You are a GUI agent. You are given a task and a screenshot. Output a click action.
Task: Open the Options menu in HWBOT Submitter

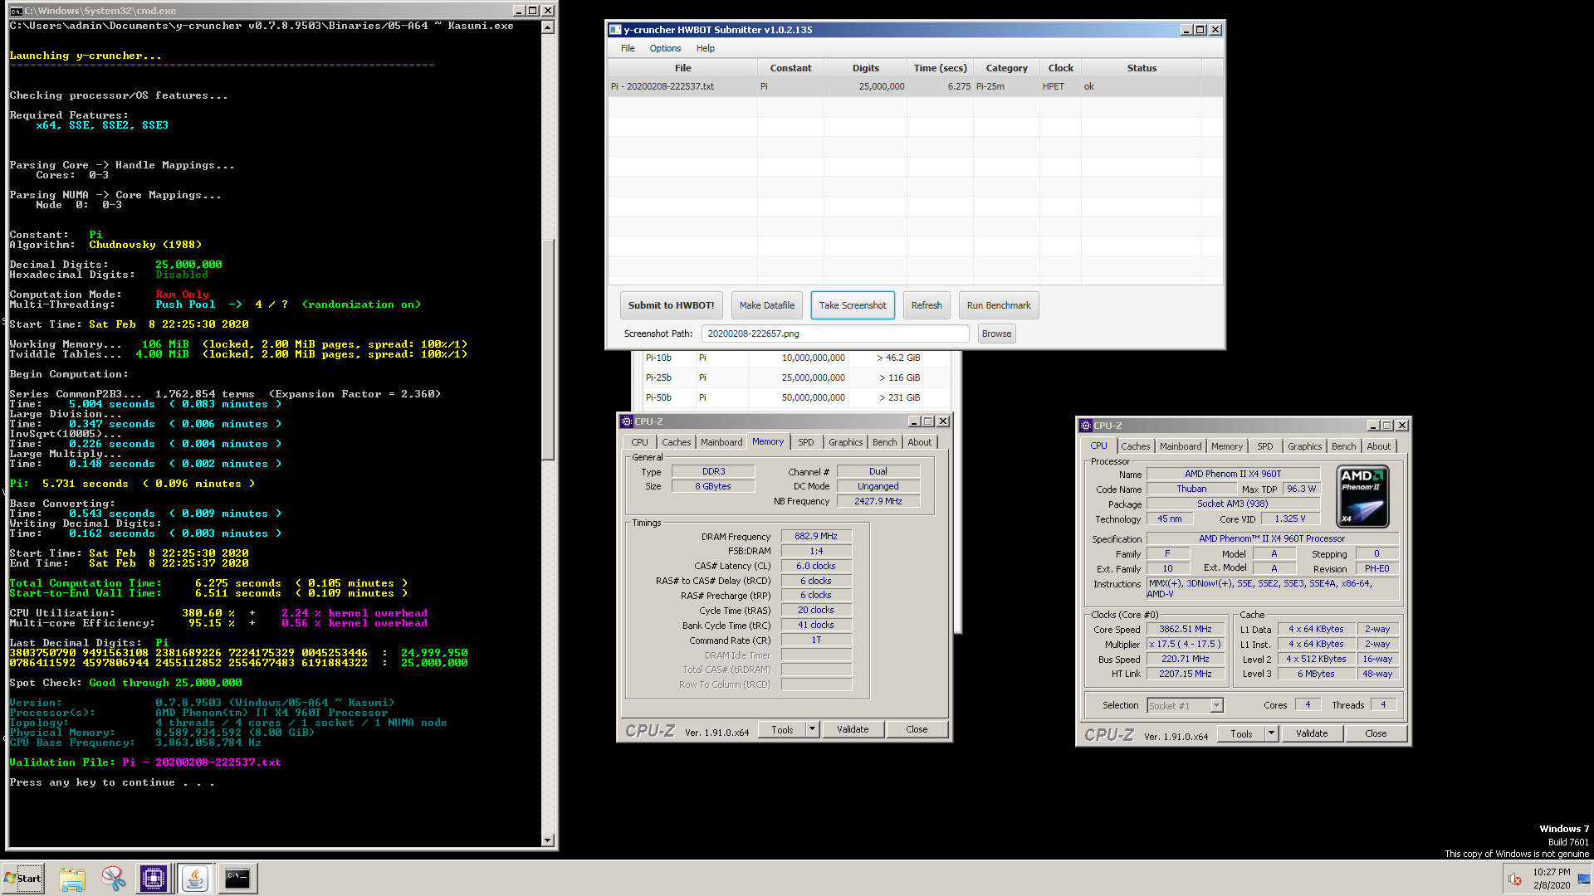click(x=665, y=48)
